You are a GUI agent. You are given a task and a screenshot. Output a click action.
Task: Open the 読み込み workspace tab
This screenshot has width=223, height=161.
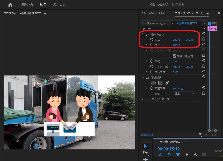tap(27, 5)
